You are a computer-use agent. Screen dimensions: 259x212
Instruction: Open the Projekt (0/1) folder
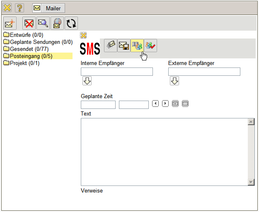pyautogui.click(x=22, y=63)
